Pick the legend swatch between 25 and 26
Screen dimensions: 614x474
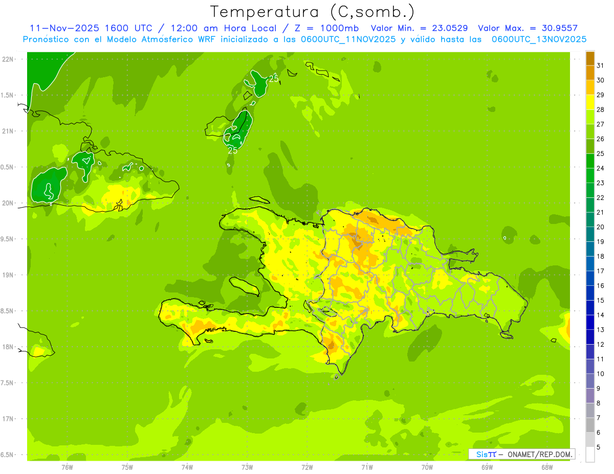pos(590,146)
